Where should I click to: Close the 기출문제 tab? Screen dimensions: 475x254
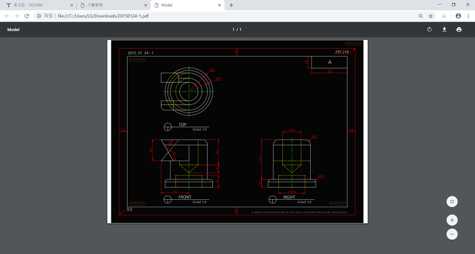[x=145, y=5]
